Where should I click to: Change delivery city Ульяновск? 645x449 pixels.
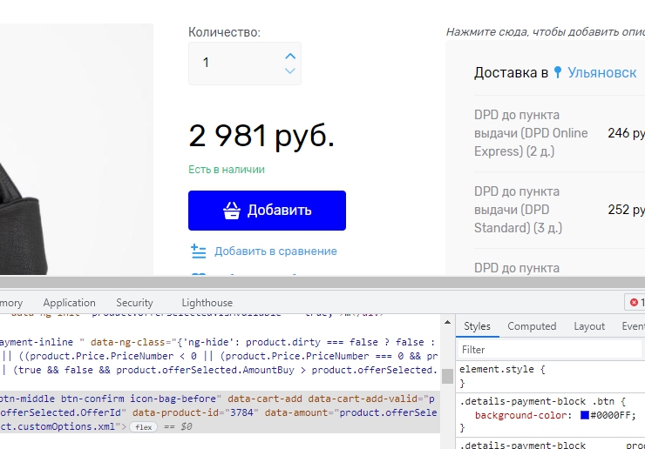[601, 73]
